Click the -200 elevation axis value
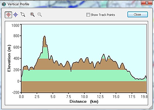 [16, 92]
